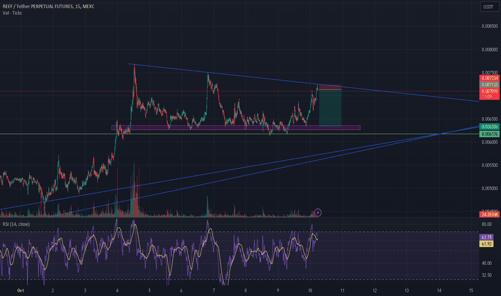Click the Vol · Ticks indicator label
Viewport: 501px width, 296px height.
[12, 13]
